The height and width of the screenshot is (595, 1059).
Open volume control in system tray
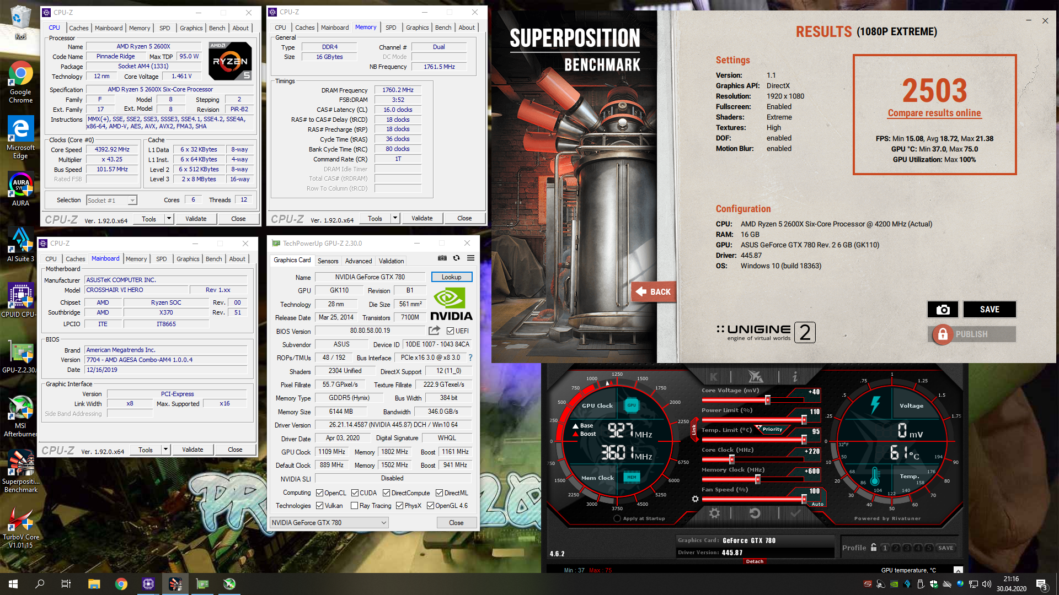tap(987, 584)
